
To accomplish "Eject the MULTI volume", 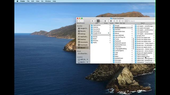I will tap(87, 62).
